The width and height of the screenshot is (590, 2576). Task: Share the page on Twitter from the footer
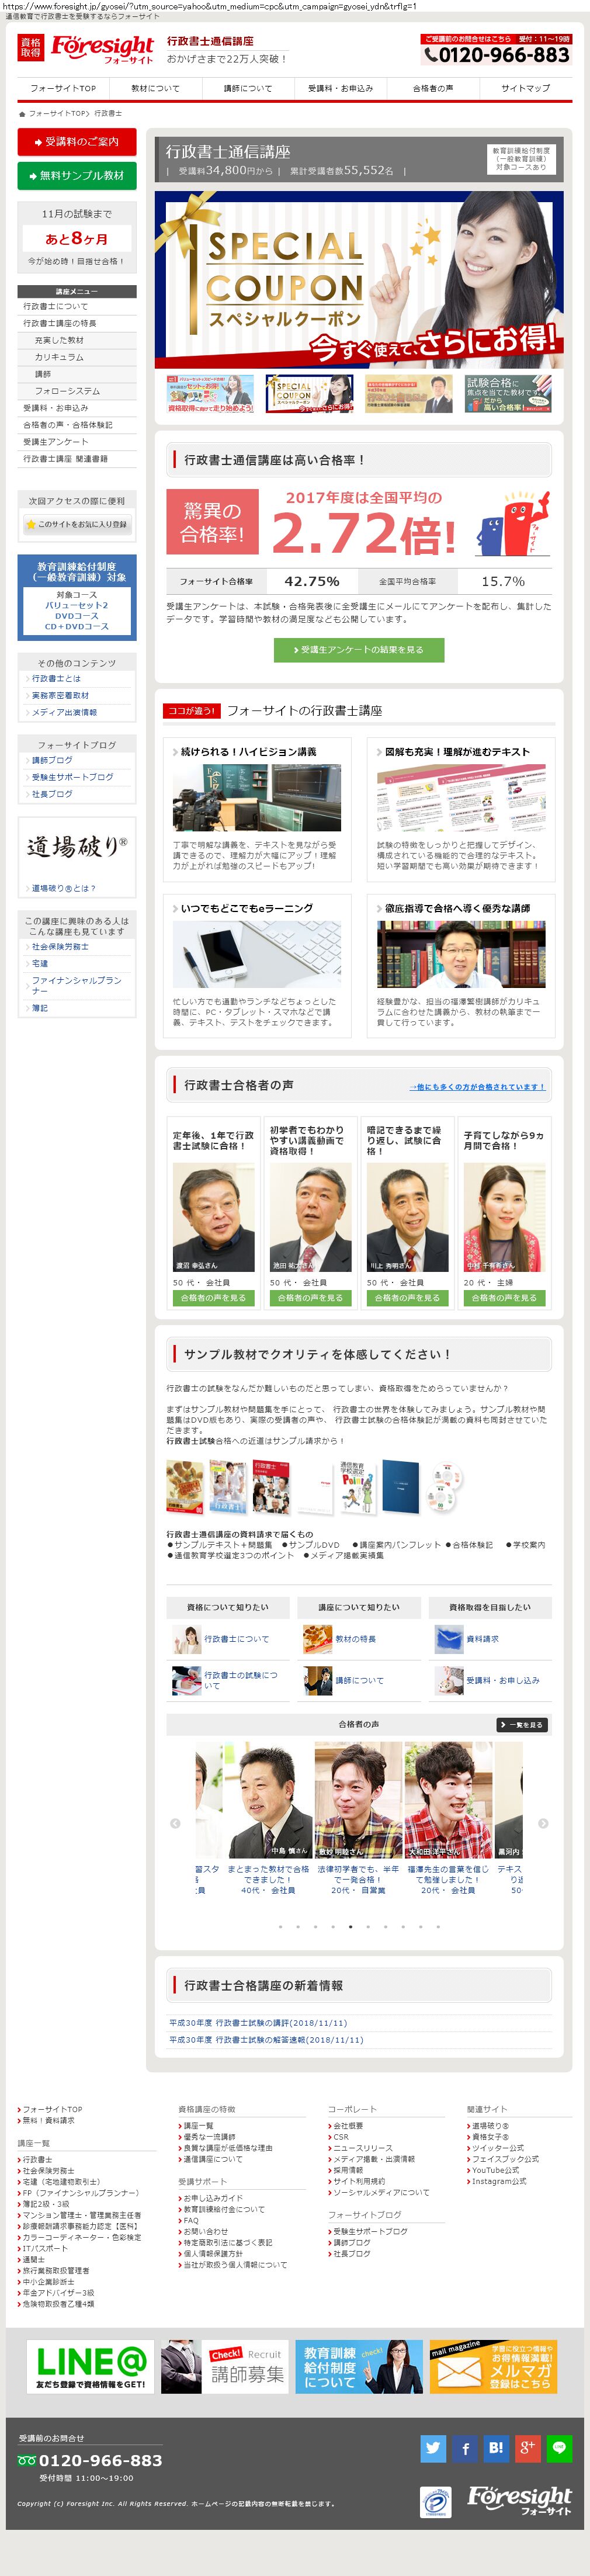(x=433, y=2448)
